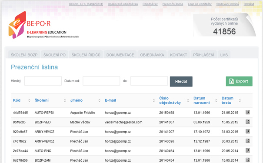Click certificate count 41856

coord(224,32)
